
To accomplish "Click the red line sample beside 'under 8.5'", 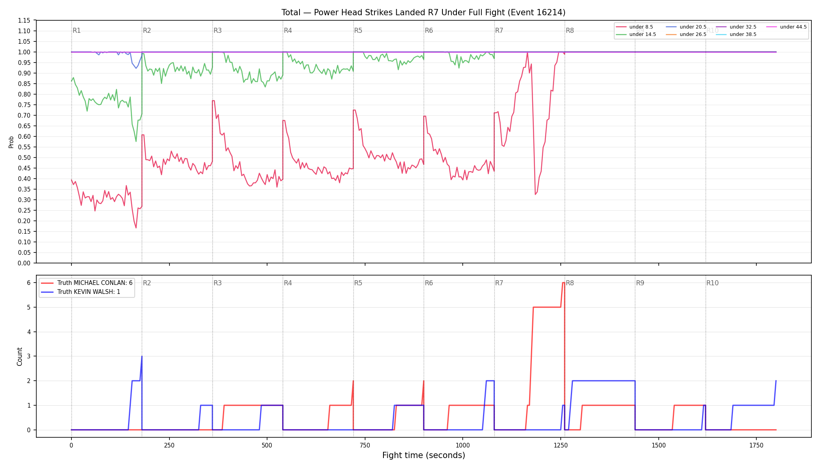I will click(621, 27).
